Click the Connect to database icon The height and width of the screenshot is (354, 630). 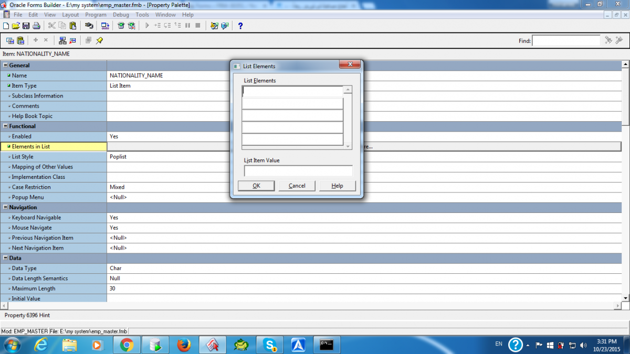[x=89, y=26]
